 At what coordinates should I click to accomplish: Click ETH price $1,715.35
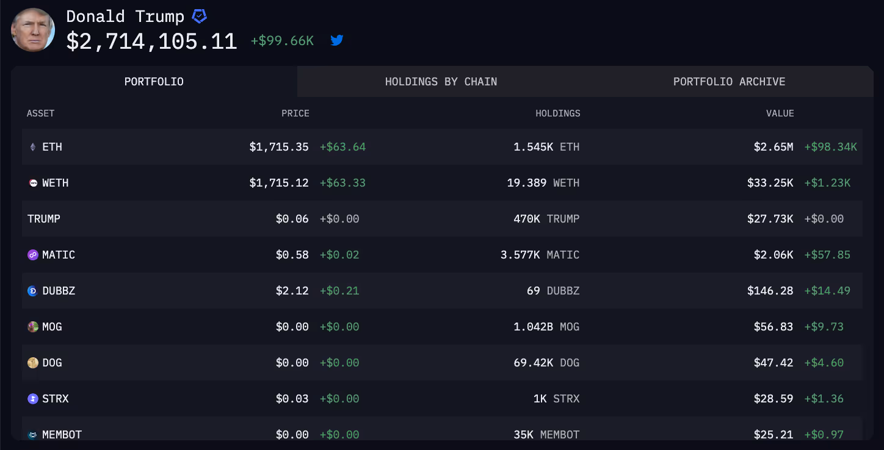click(279, 147)
